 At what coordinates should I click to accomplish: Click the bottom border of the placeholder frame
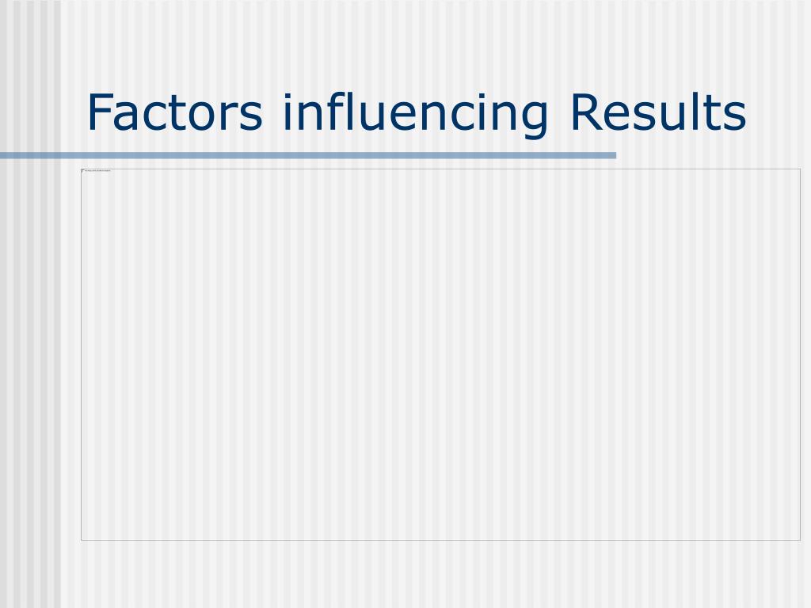(440, 540)
